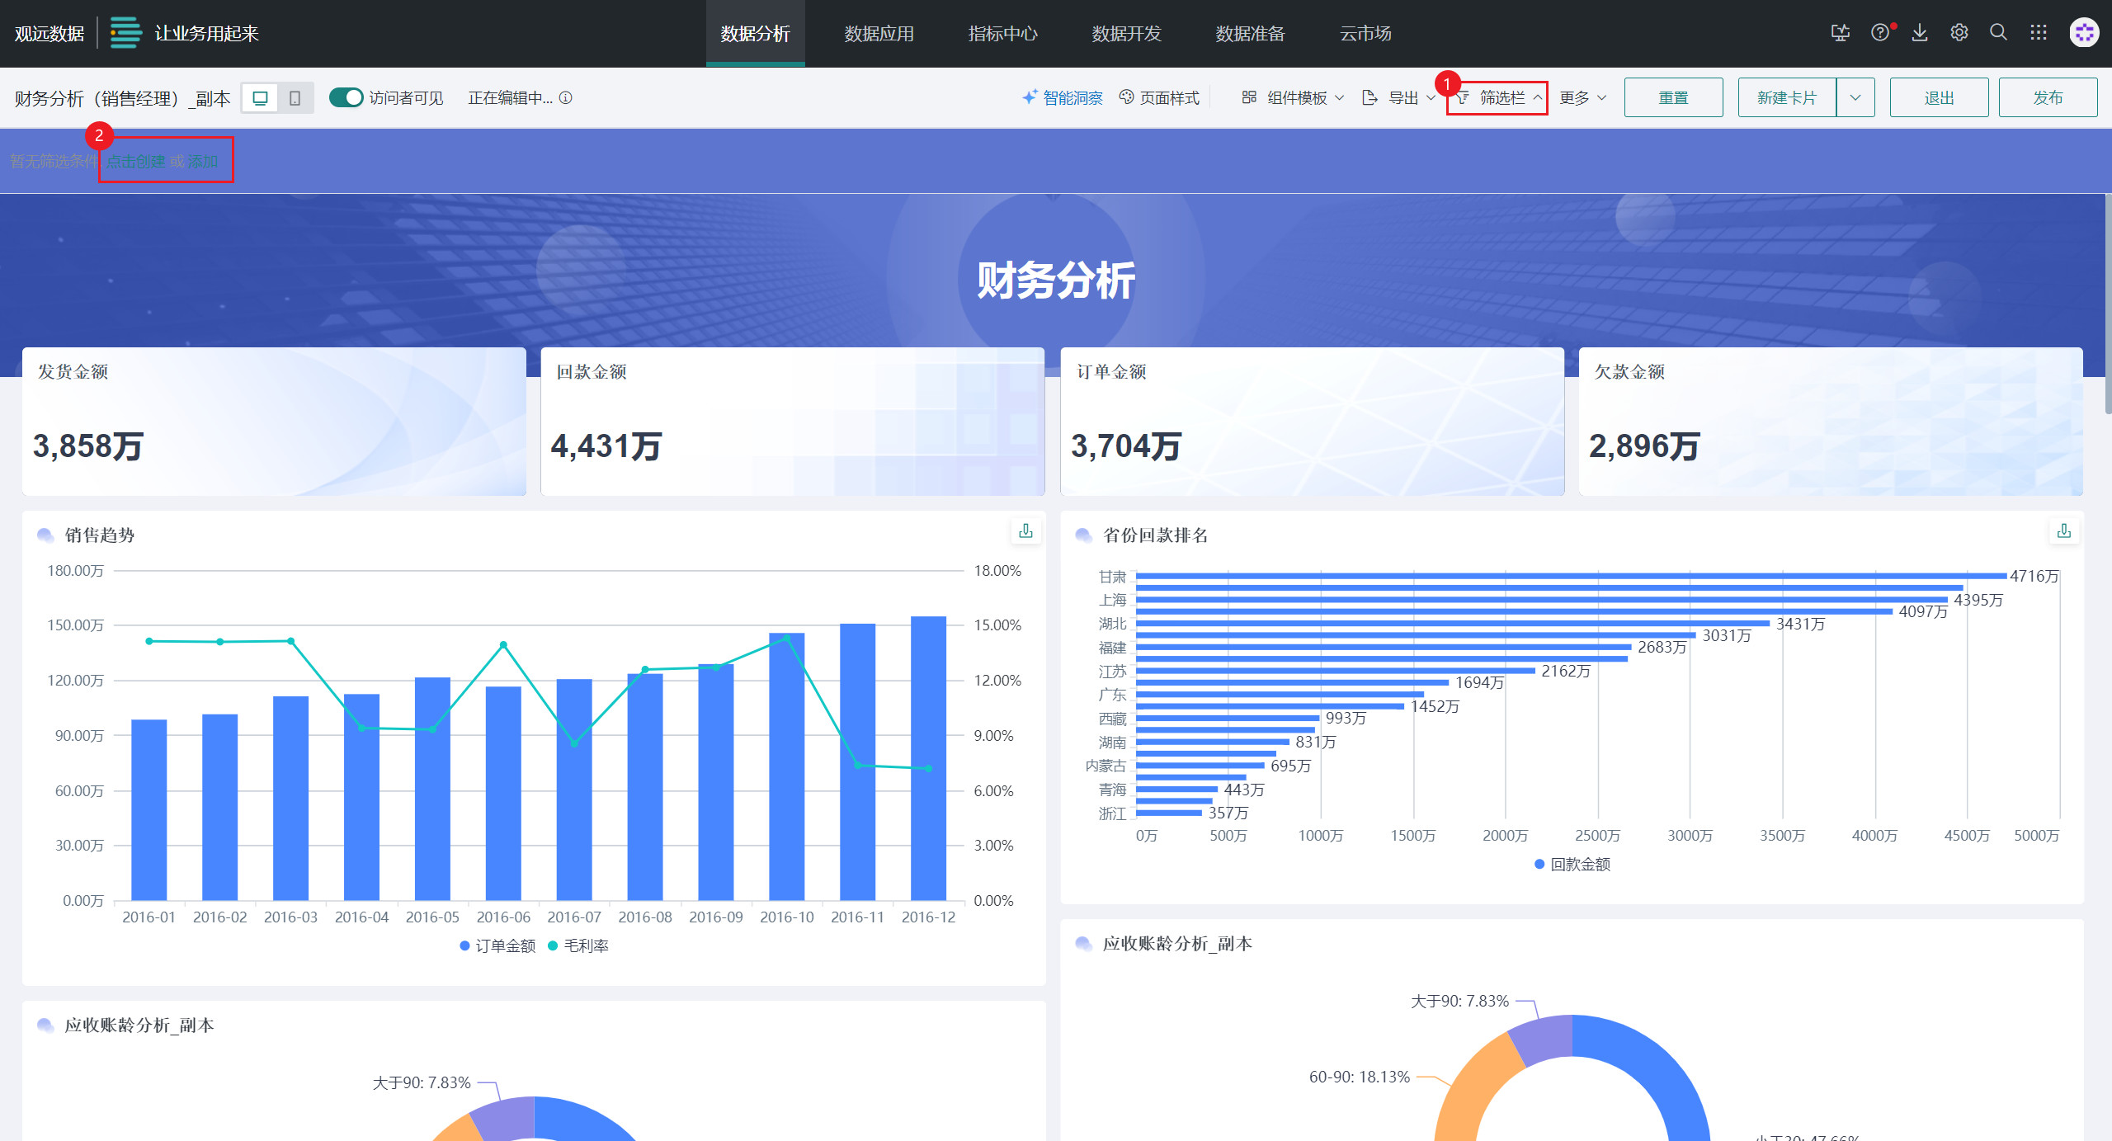Viewport: 2112px width, 1141px height.
Task: Open the help question-mark icon
Action: pos(1879,33)
